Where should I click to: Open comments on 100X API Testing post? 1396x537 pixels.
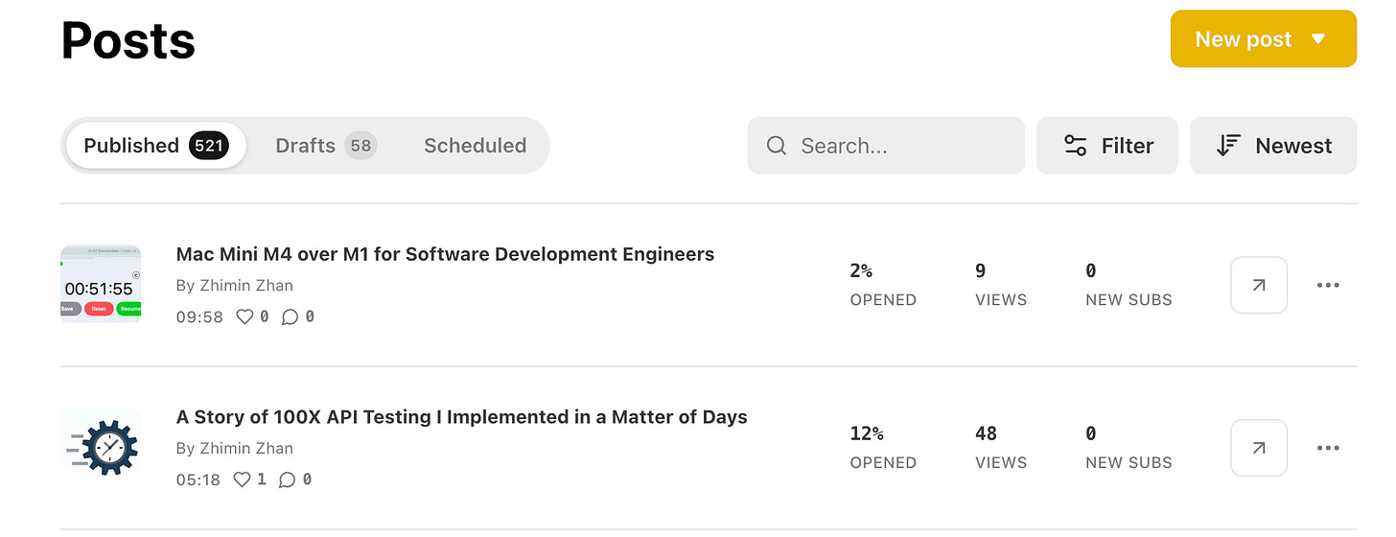[288, 479]
